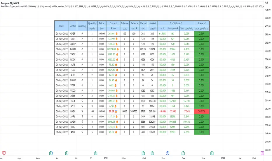This screenshot has height=161, width=272.
Task: Click the 2021 label on the time axis
Action: coord(106,158)
